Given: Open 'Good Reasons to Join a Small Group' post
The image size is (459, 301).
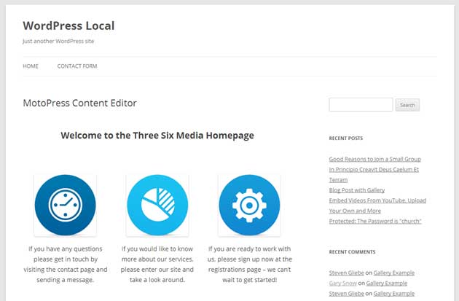Looking at the screenshot, I should coord(375,159).
